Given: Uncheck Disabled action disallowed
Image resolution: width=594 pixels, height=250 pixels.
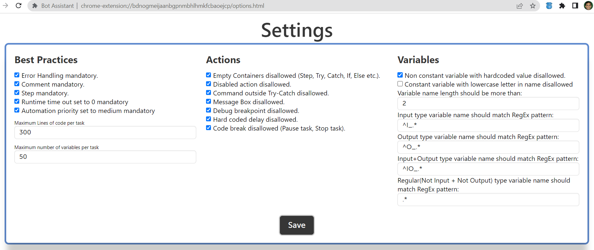Looking at the screenshot, I should [208, 84].
